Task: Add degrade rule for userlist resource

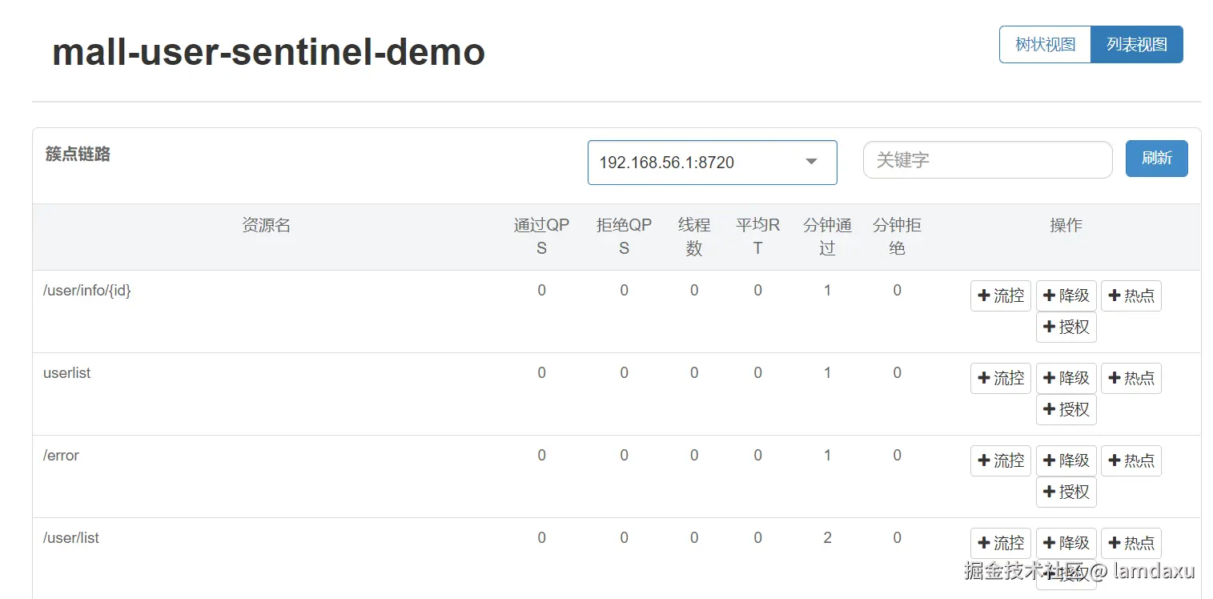Action: [x=1066, y=379]
